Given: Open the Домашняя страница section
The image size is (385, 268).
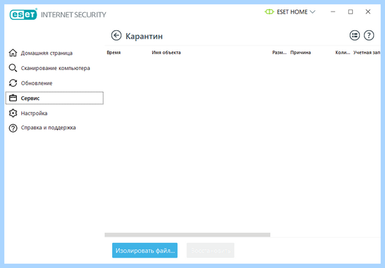Looking at the screenshot, I should pyautogui.click(x=46, y=53).
